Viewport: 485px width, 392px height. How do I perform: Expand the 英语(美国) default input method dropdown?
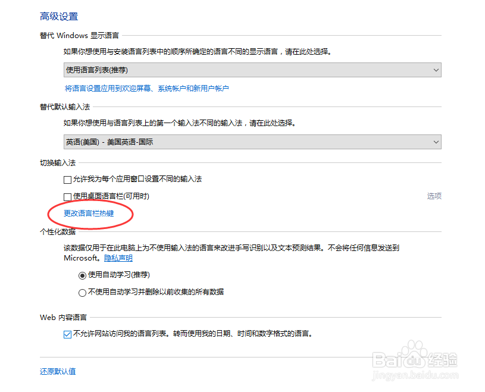click(250, 142)
